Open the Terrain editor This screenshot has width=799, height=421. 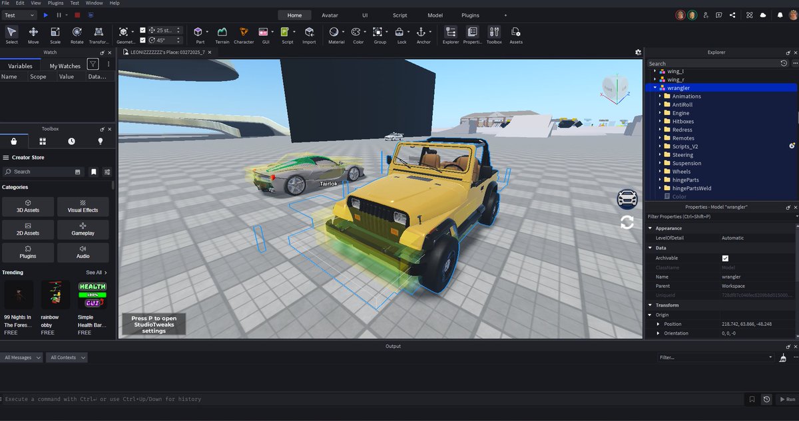coord(222,35)
